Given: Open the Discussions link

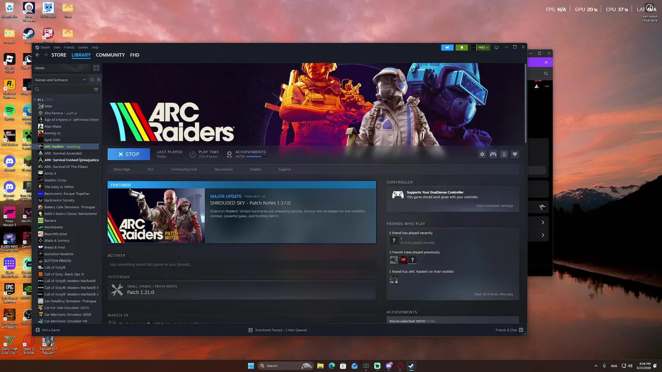Looking at the screenshot, I should pyautogui.click(x=223, y=169).
